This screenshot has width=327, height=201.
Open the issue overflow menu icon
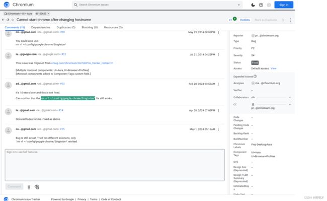click(290, 20)
